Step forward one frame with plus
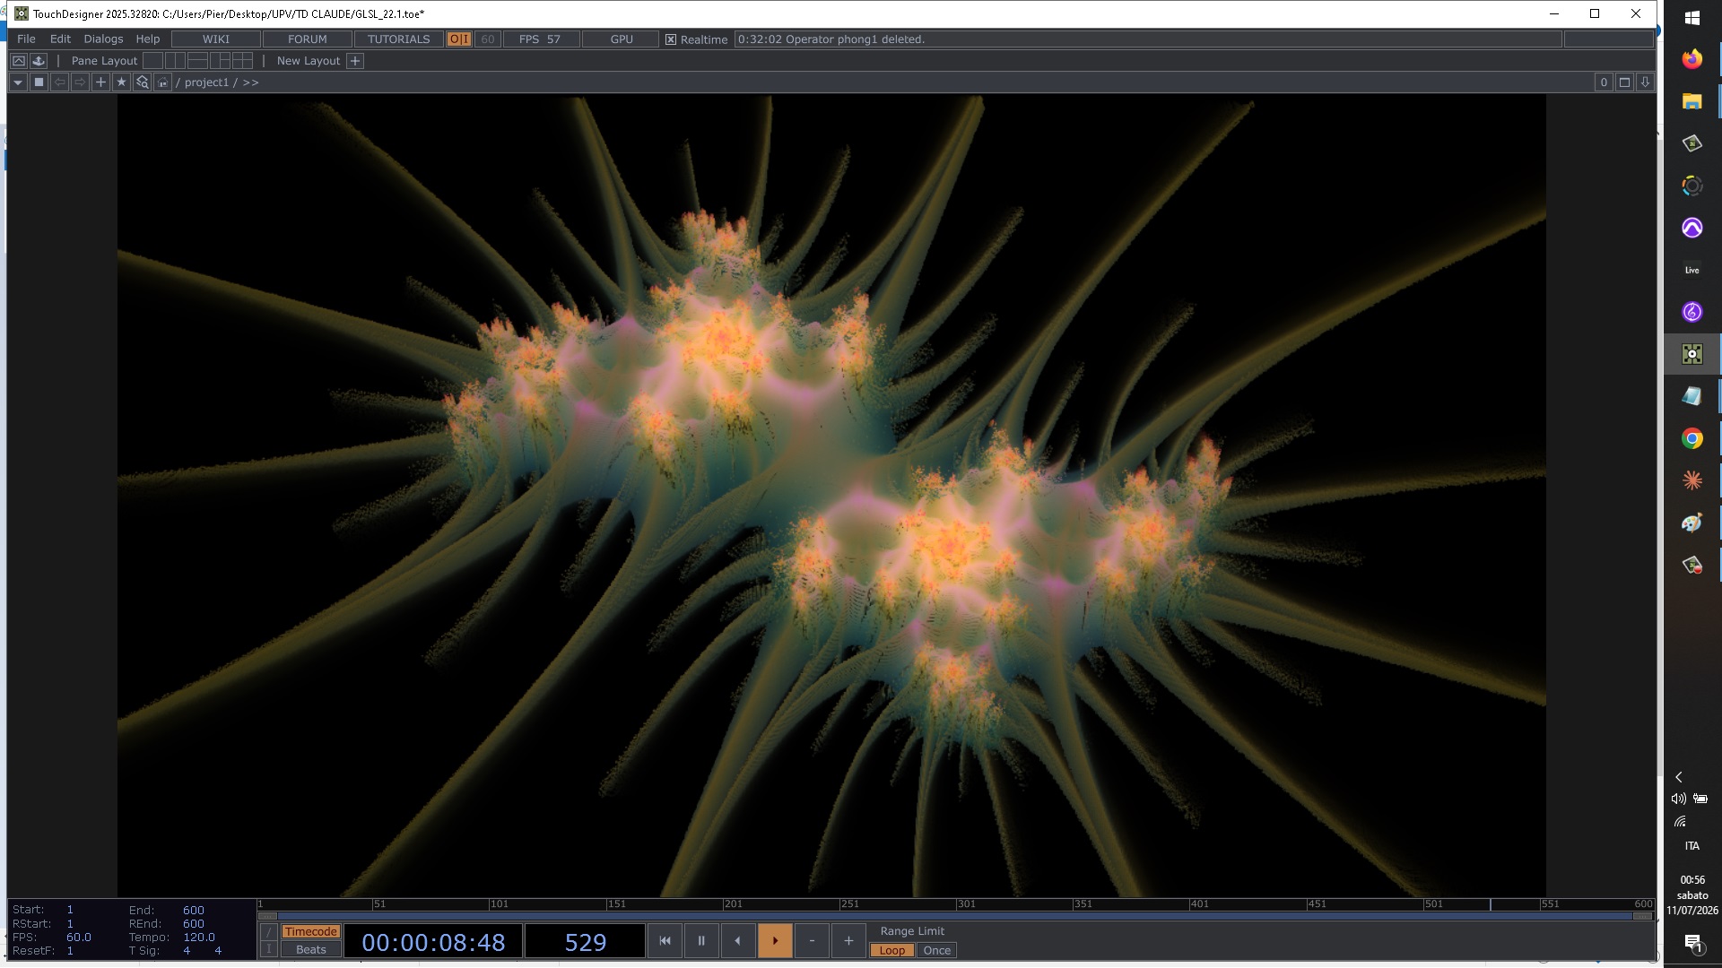1722x968 pixels. (848, 940)
